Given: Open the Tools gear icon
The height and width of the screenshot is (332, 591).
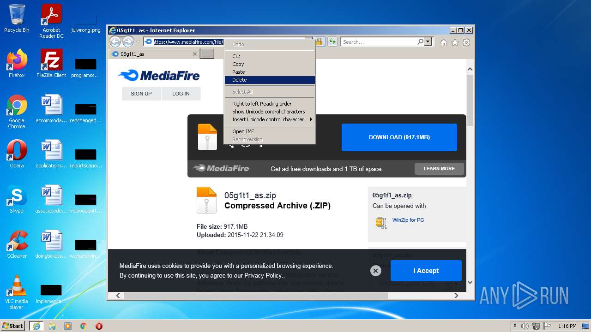Looking at the screenshot, I should [466, 42].
